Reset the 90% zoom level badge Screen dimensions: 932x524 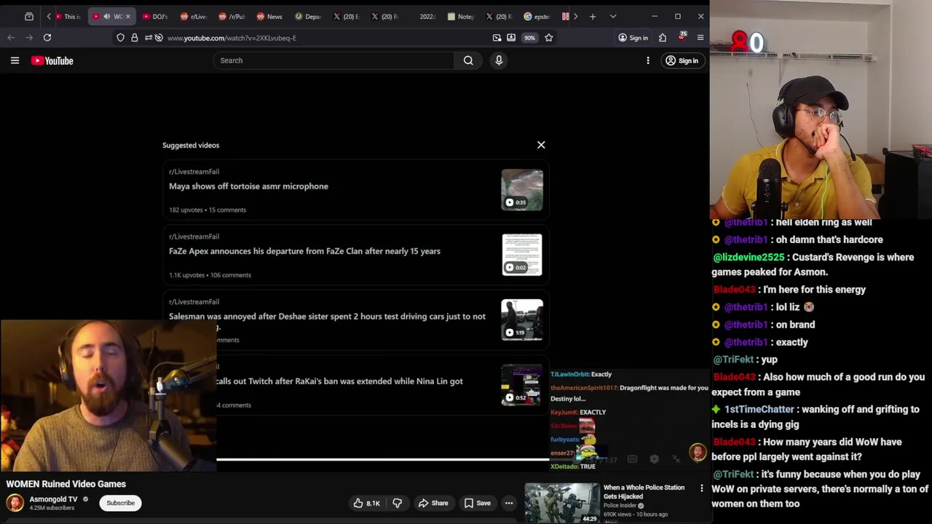tap(529, 38)
